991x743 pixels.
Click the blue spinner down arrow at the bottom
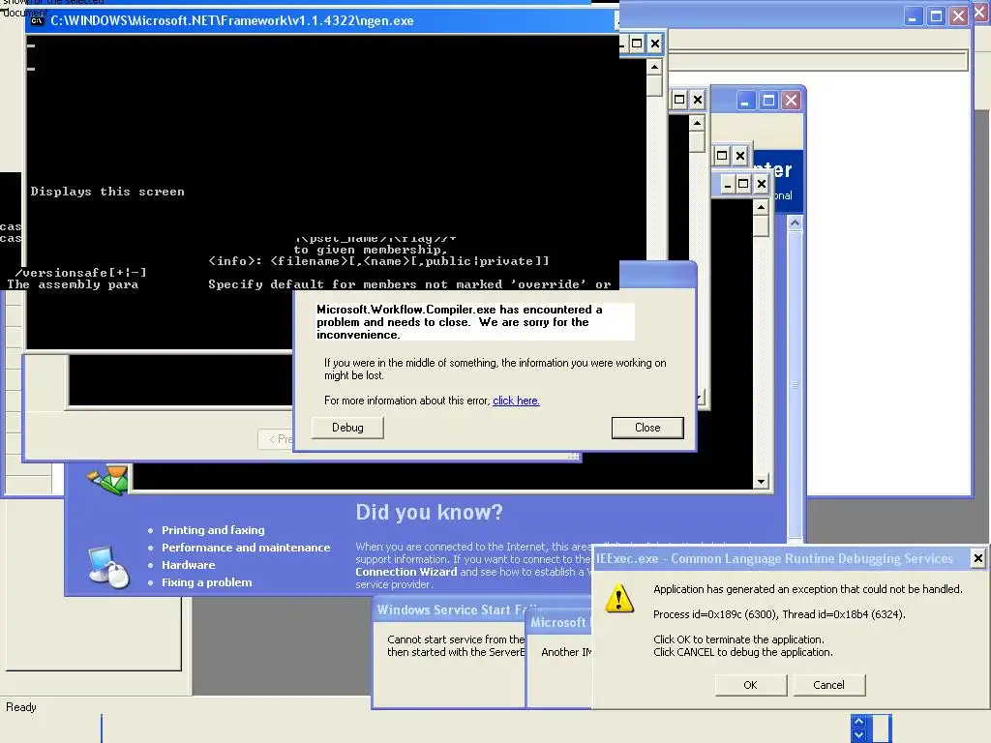pos(858,735)
